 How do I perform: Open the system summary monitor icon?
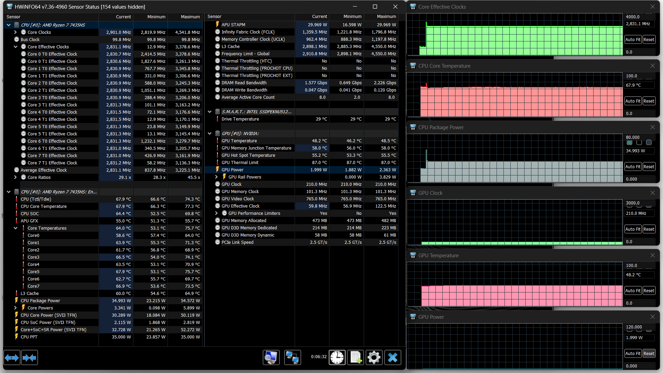pyautogui.click(x=271, y=357)
